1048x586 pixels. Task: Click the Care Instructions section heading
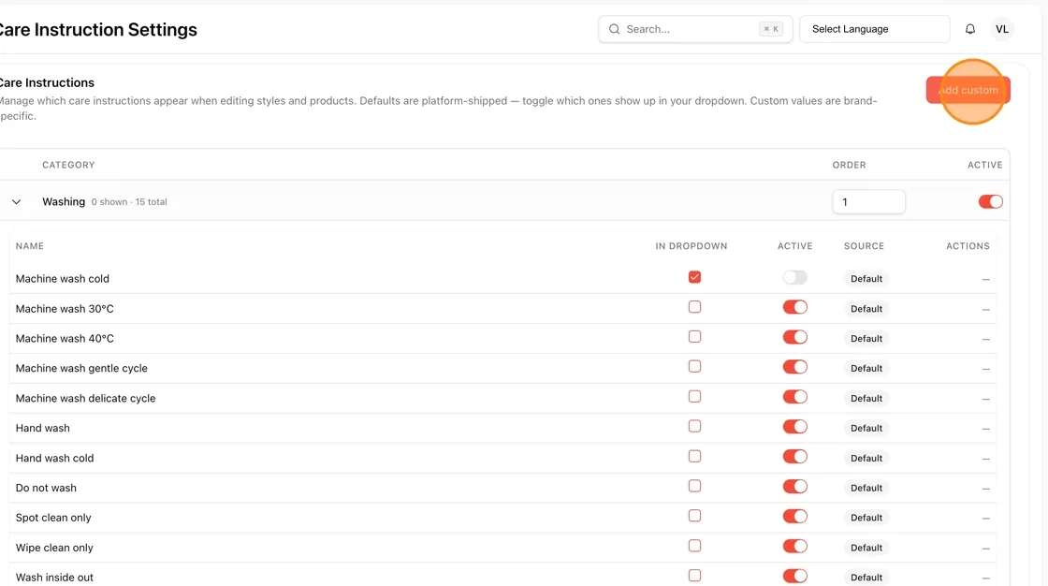[x=47, y=83]
